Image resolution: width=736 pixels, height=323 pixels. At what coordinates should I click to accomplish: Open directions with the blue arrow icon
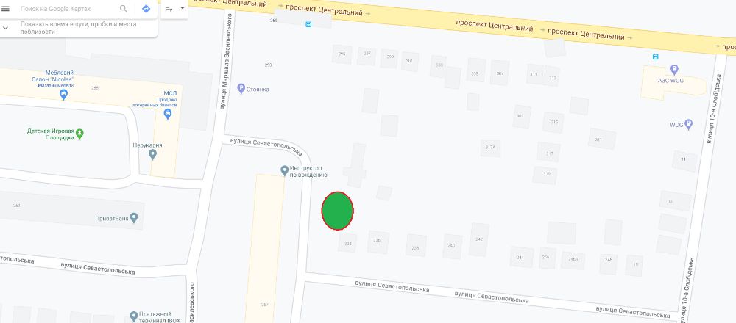pos(146,9)
